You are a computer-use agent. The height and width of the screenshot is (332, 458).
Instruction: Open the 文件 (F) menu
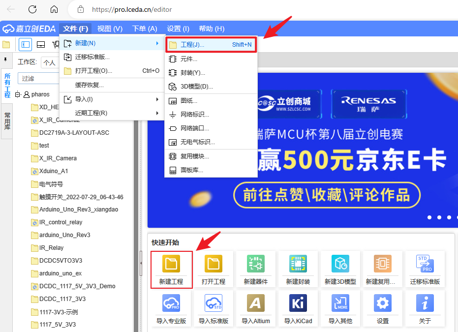(75, 29)
